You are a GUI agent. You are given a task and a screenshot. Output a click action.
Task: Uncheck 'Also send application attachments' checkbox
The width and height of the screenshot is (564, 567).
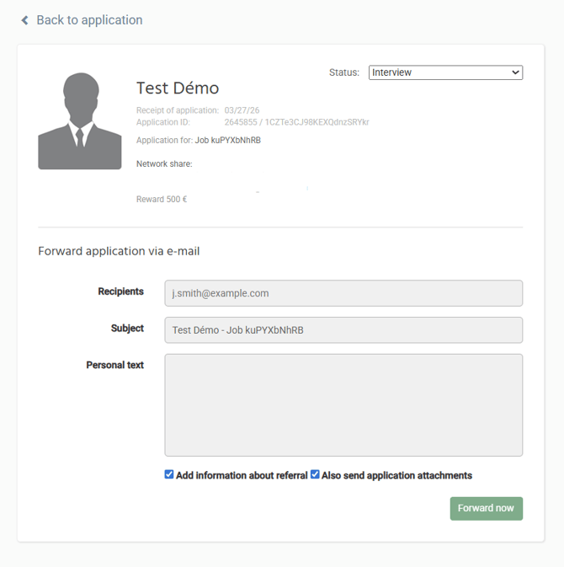(316, 475)
